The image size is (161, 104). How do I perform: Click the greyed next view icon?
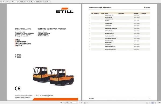(87, 103)
